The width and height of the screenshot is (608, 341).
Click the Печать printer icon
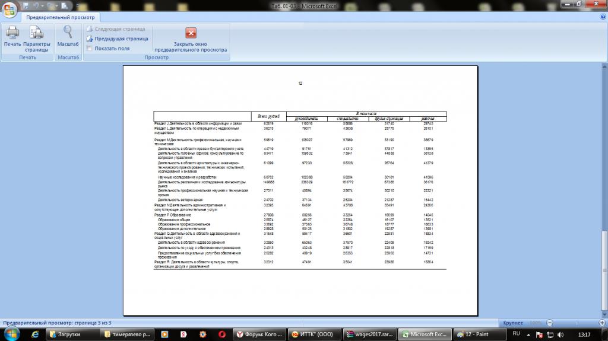click(12, 34)
